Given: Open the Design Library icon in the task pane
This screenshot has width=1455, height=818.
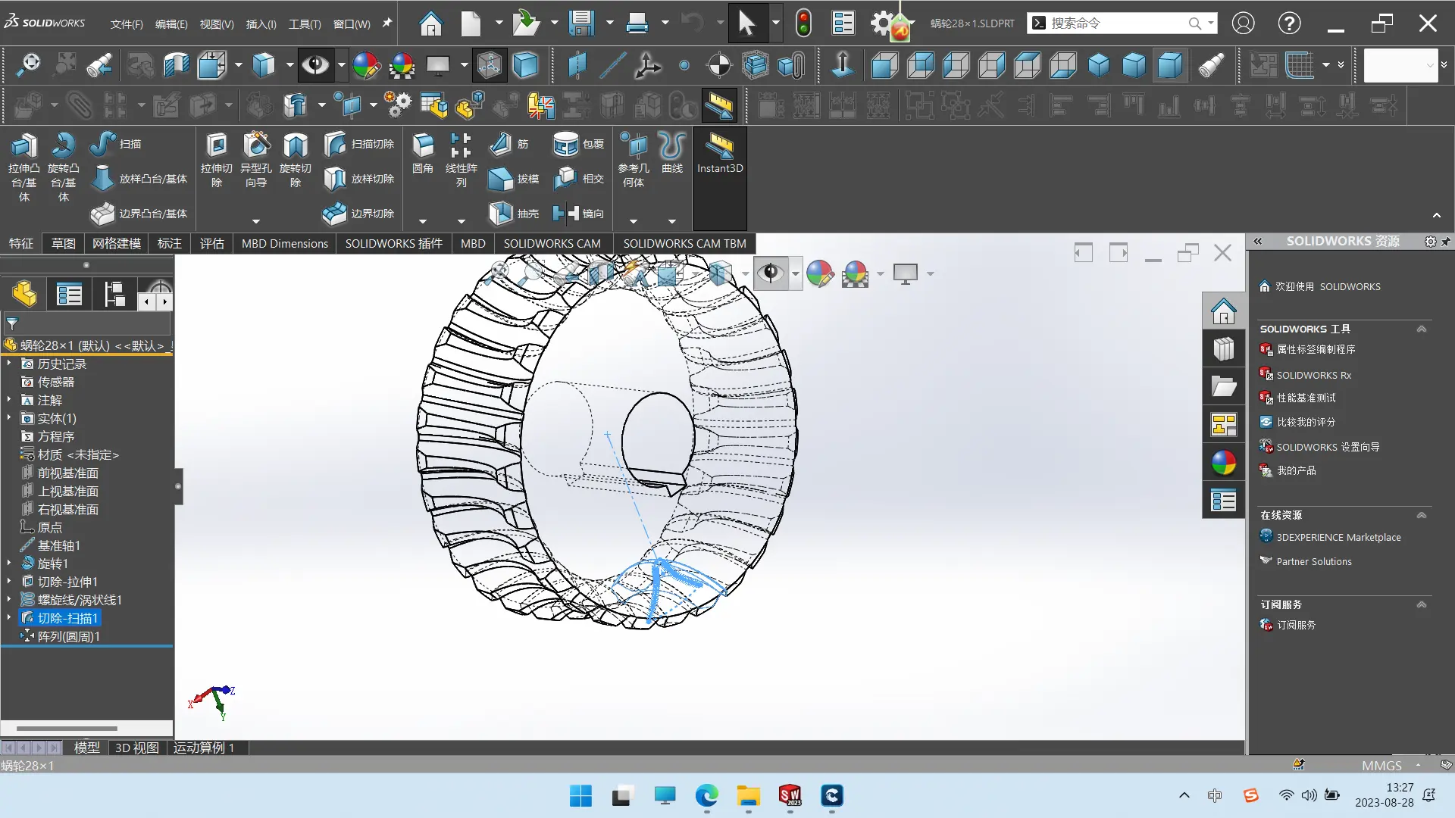Looking at the screenshot, I should [x=1223, y=349].
